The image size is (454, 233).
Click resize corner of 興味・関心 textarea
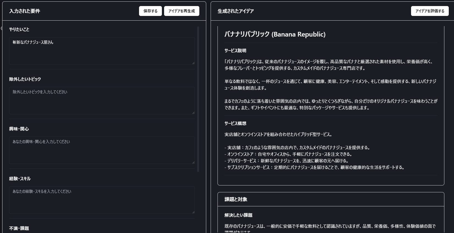(x=193, y=162)
